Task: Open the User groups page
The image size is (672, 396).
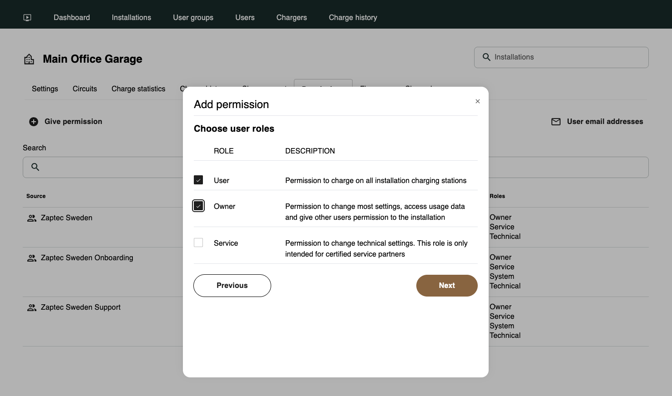Action: (193, 18)
